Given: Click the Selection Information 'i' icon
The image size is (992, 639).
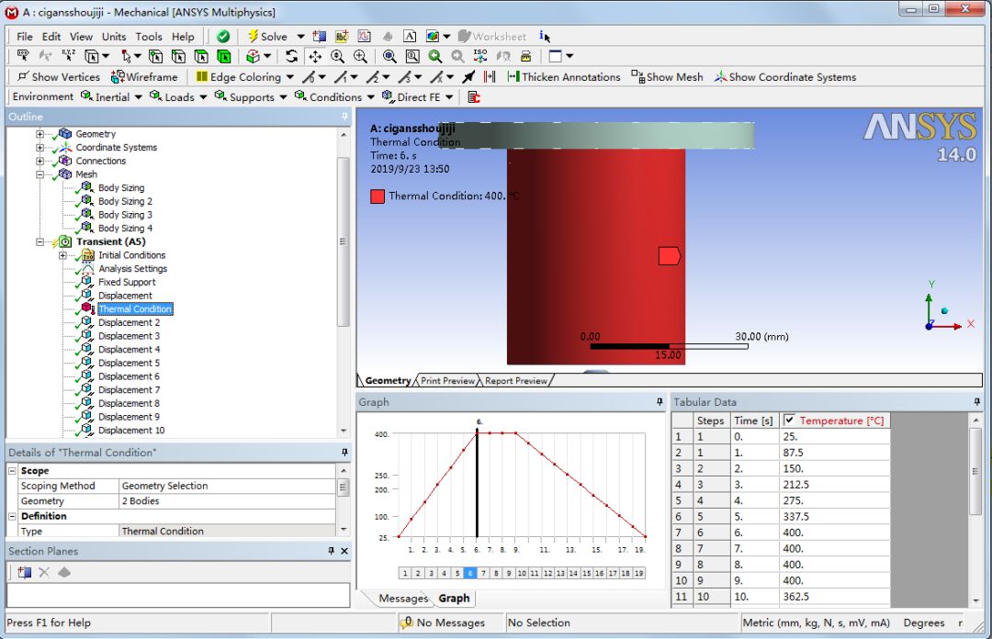Looking at the screenshot, I should tap(544, 37).
